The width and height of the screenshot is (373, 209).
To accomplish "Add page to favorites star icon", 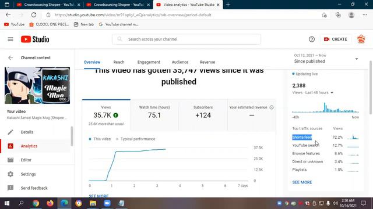I will click(324, 15).
